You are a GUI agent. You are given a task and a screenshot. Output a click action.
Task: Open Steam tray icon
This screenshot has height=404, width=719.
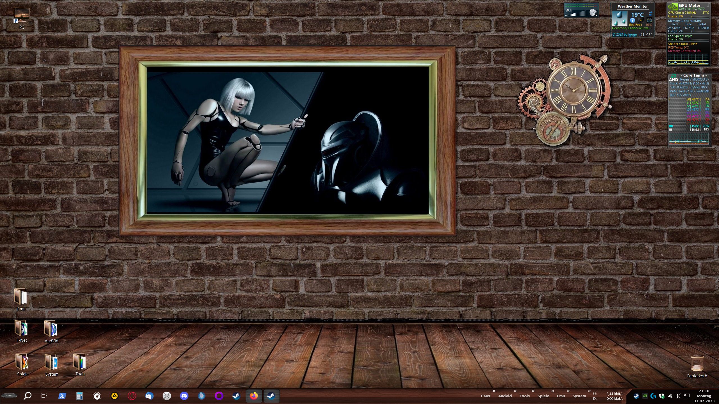click(636, 396)
